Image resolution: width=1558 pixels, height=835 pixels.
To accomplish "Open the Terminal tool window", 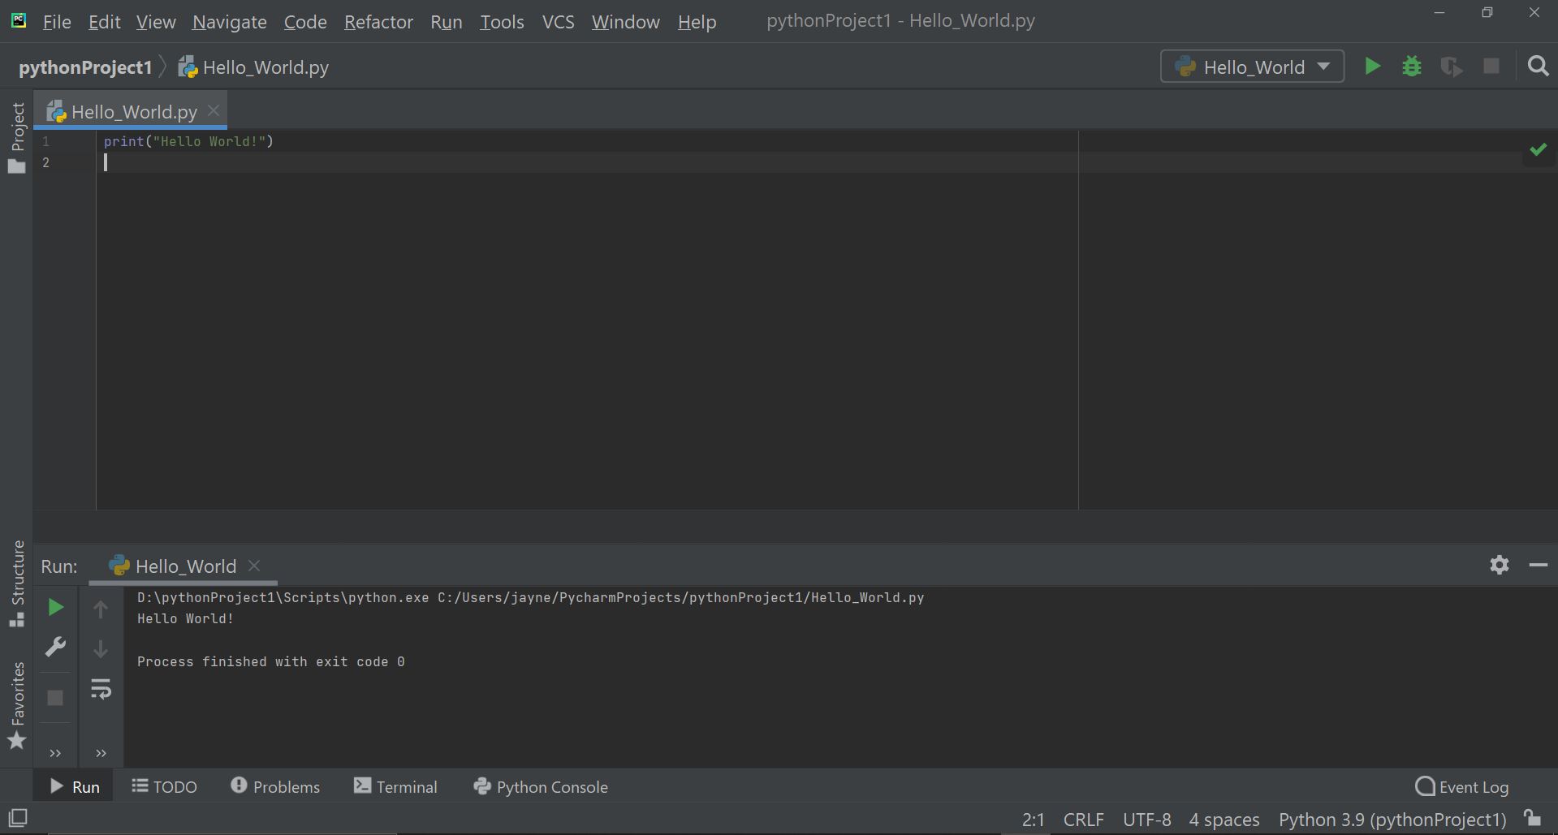I will (395, 786).
